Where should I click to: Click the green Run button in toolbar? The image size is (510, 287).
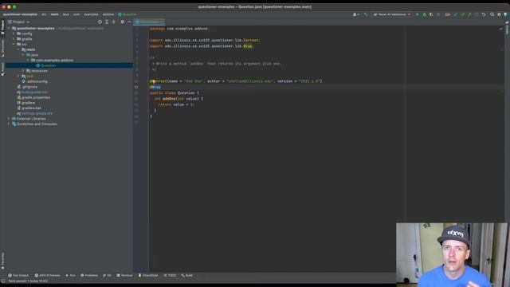coord(418,14)
